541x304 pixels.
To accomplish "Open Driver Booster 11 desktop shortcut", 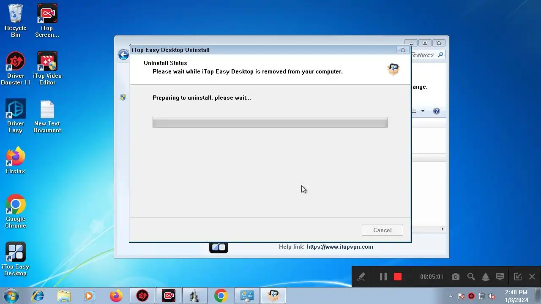I will 16,68.
